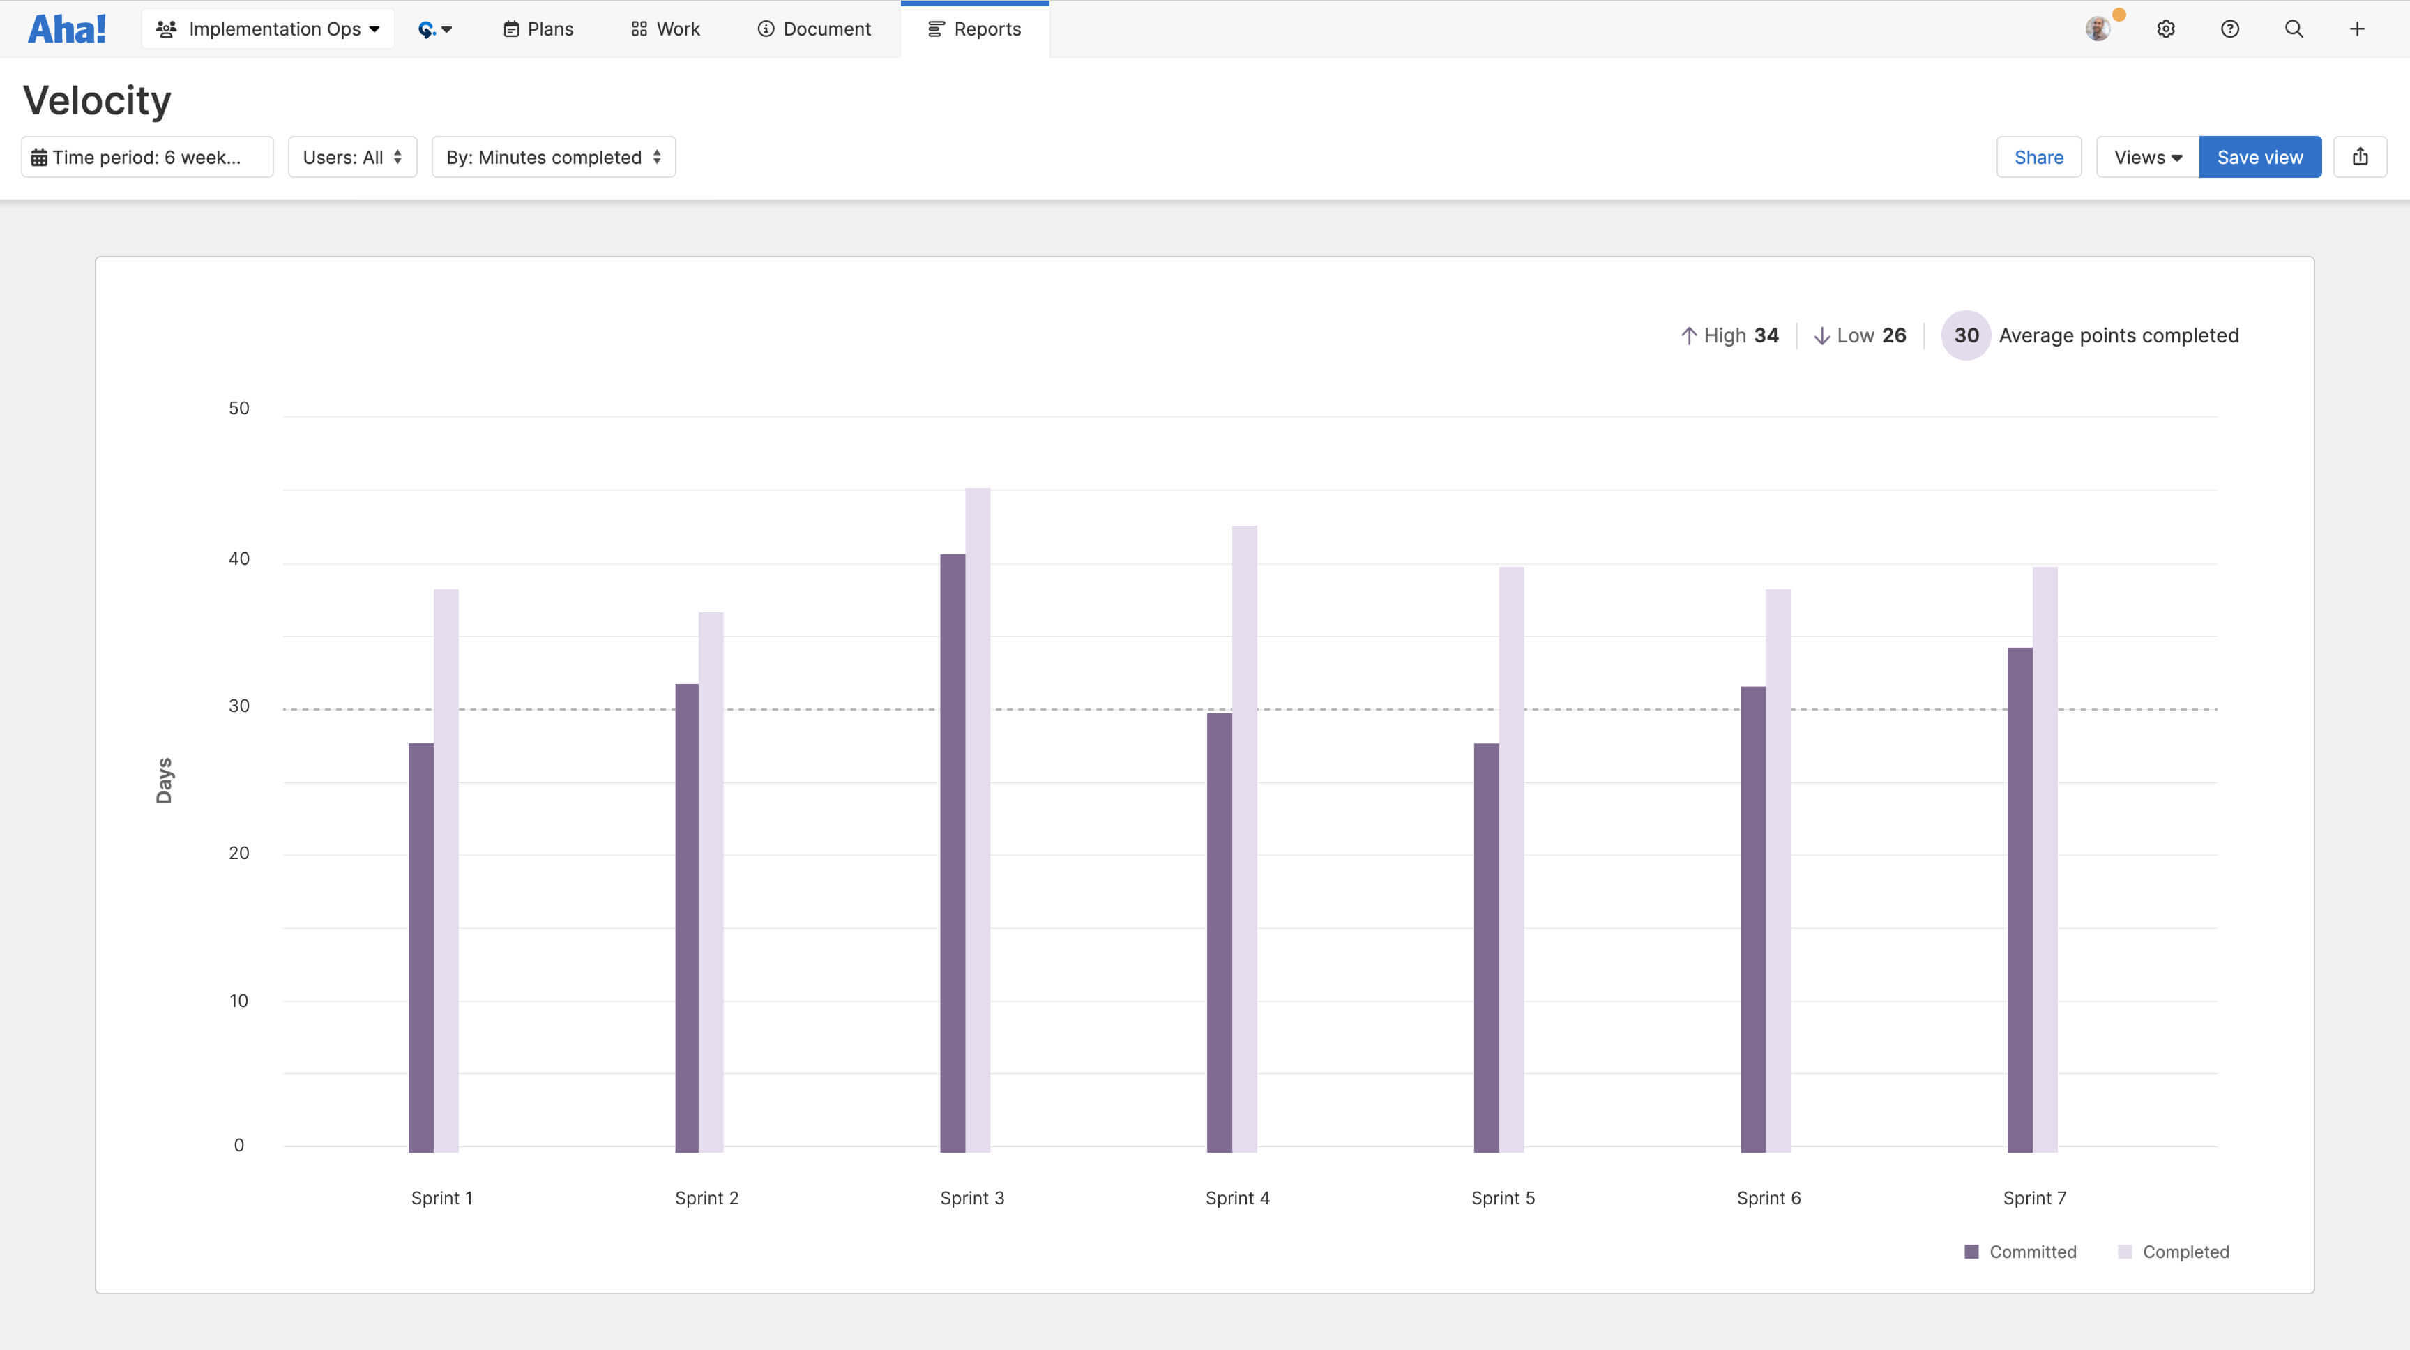Screen dimensions: 2410x1350
Task: Click the export/share upload icon near Save view
Action: 2360,156
